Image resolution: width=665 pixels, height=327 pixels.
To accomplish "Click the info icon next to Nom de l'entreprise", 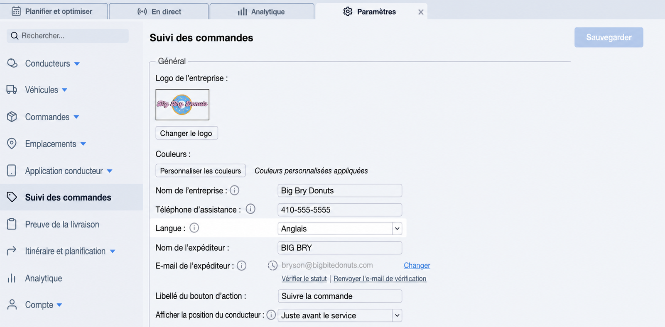I will (234, 190).
